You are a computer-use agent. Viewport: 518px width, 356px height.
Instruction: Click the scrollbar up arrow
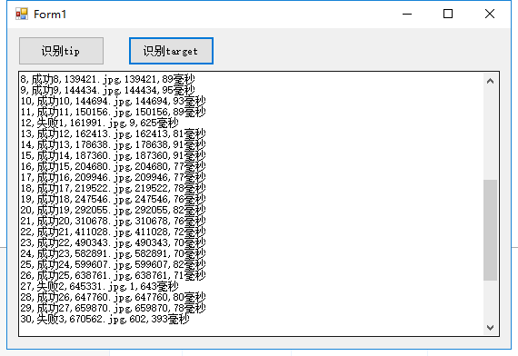(490, 81)
